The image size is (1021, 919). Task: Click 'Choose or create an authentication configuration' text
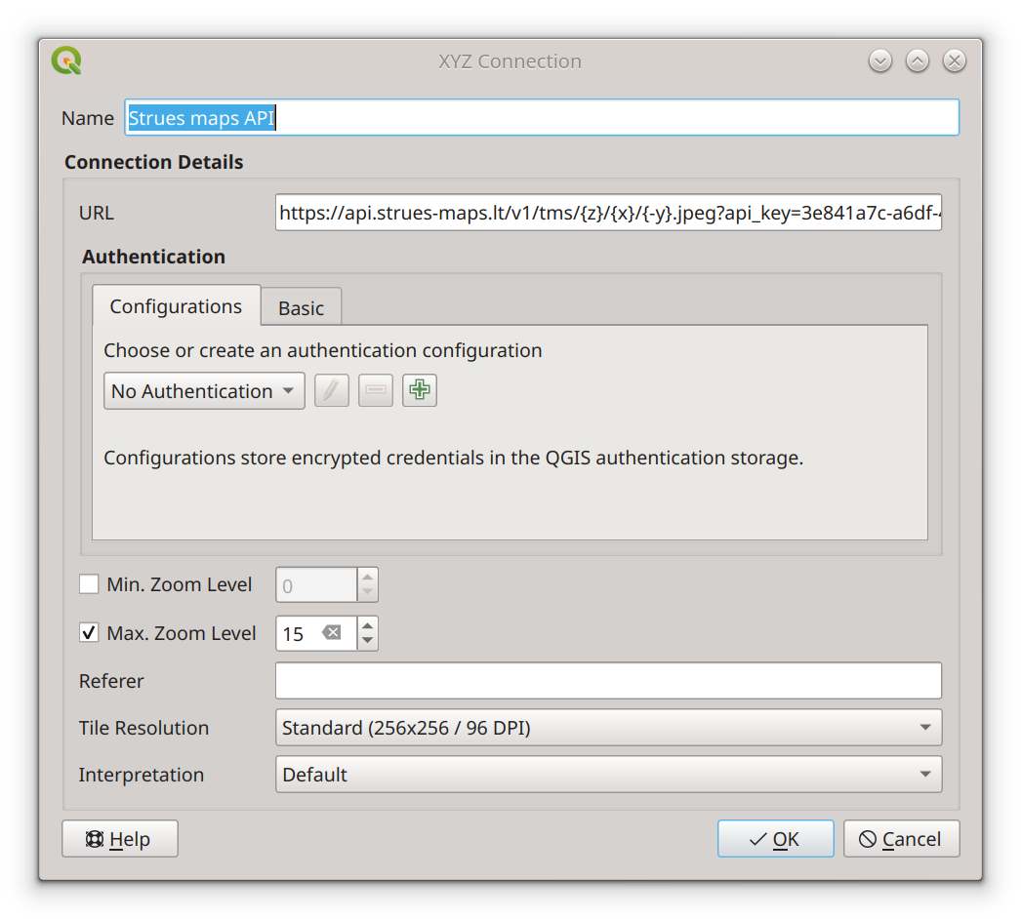point(323,351)
